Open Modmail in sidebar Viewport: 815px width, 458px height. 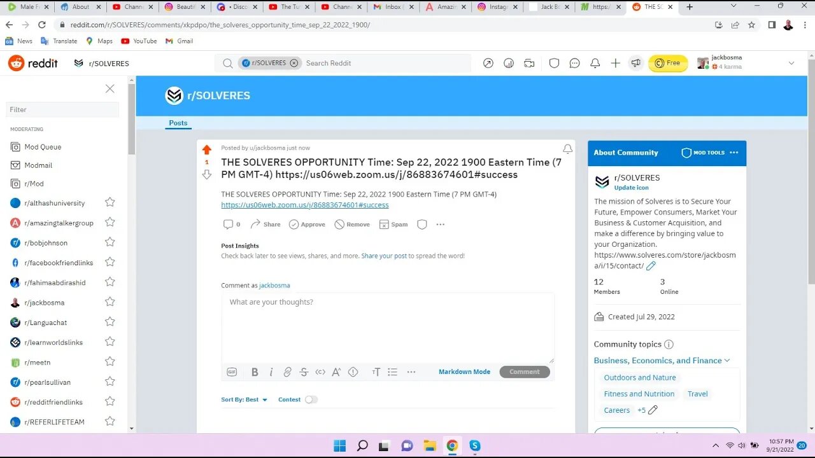[31, 165]
